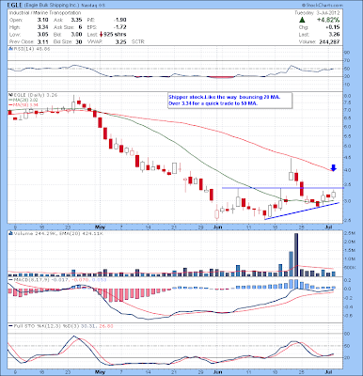Select the Ask value 3.35

(x=76, y=20)
